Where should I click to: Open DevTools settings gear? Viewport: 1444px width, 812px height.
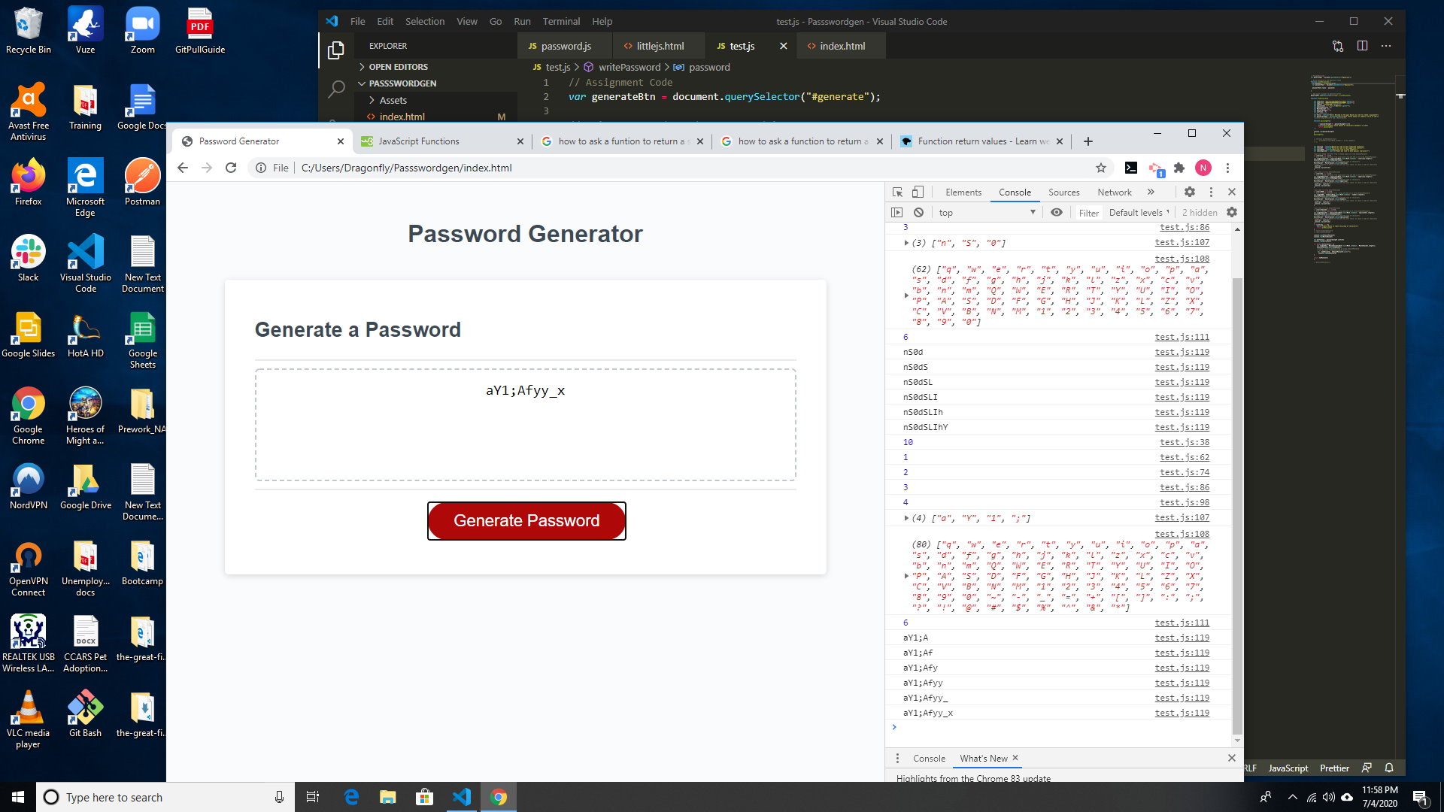point(1189,192)
